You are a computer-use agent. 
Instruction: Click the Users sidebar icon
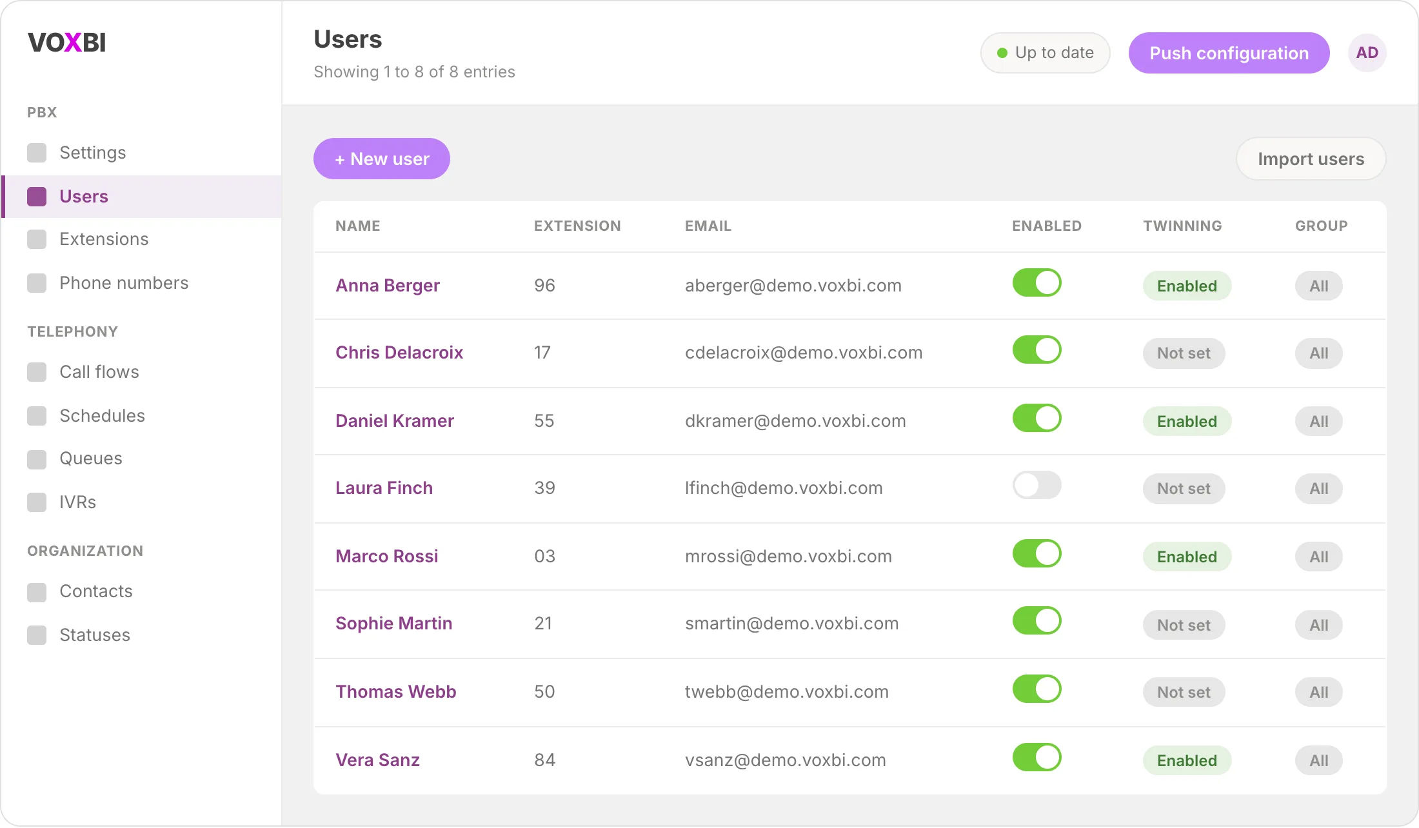pos(37,197)
